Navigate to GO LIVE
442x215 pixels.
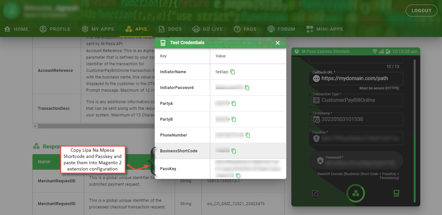point(207,29)
